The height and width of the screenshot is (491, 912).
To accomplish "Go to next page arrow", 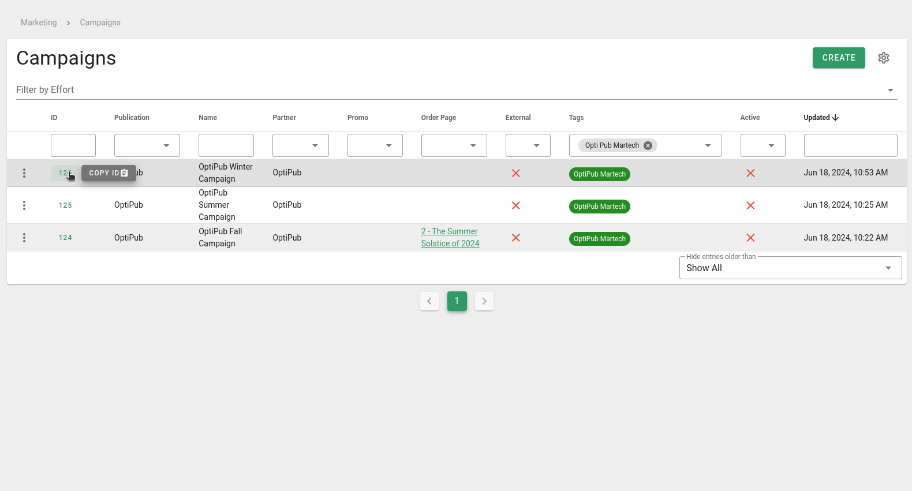I will [484, 301].
